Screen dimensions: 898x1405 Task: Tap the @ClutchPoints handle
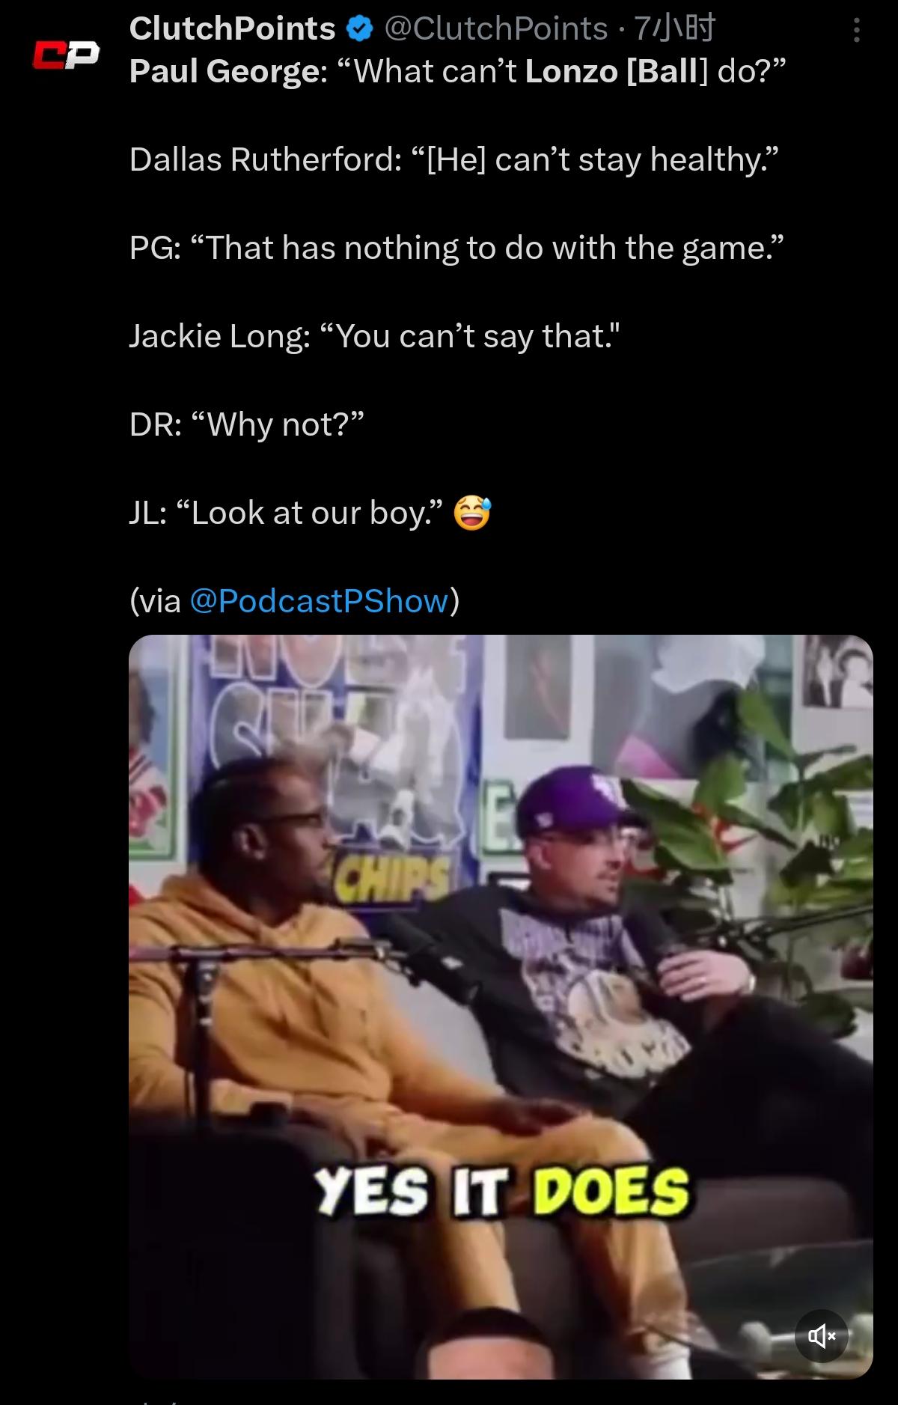(495, 28)
